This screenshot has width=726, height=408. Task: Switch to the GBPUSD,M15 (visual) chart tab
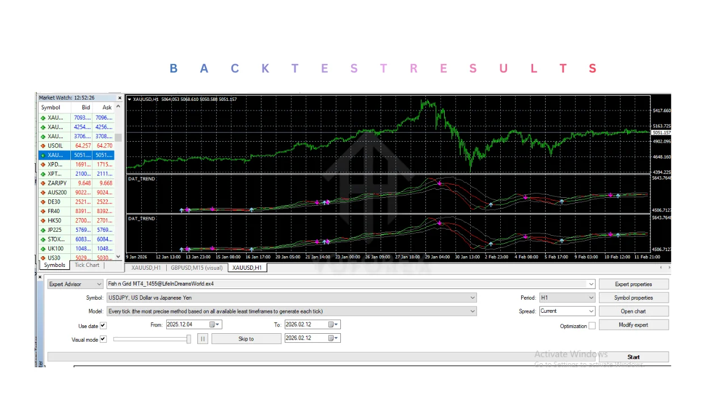[197, 267]
